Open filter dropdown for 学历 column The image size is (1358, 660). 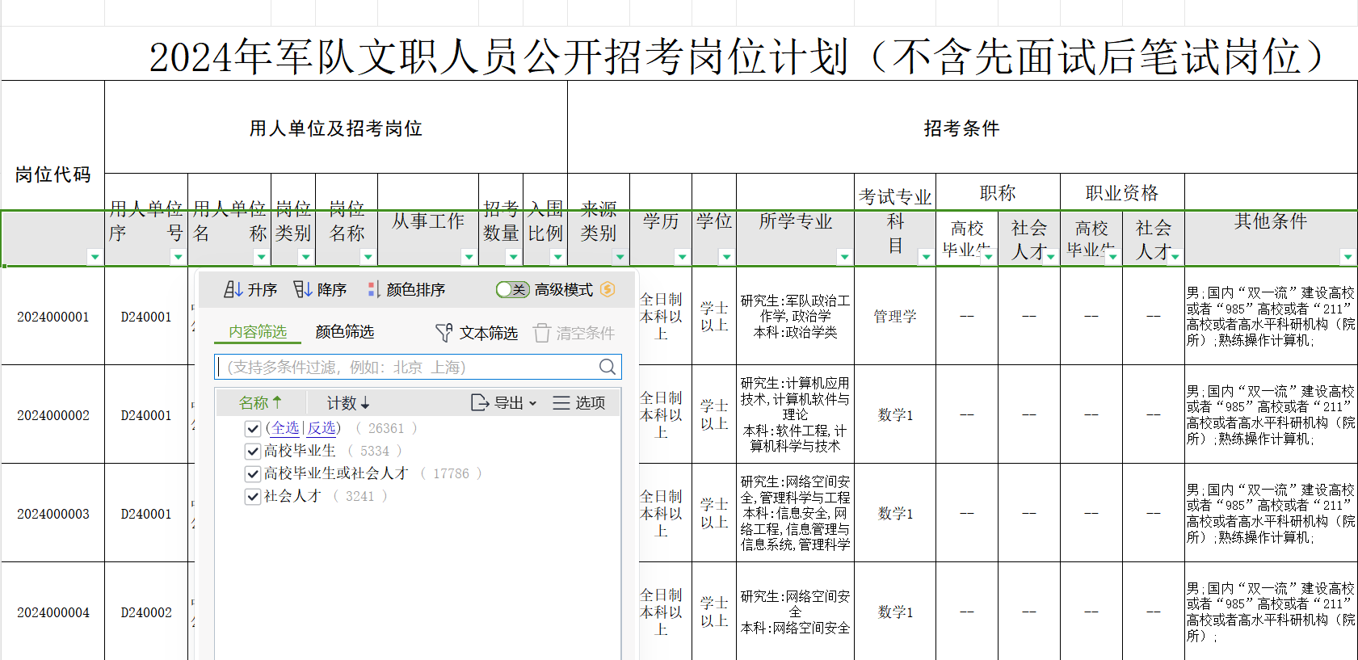(682, 257)
